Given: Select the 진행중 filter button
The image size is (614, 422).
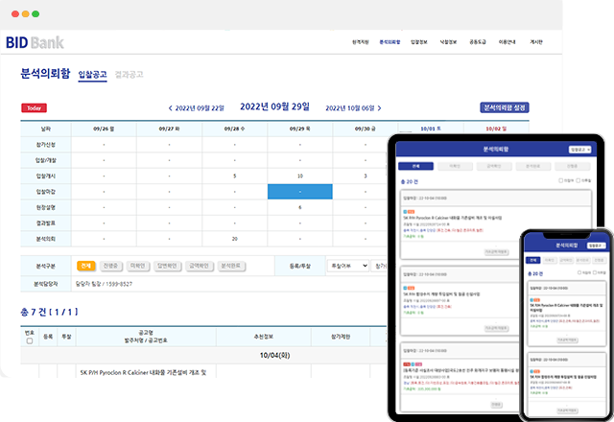Looking at the screenshot, I should (110, 266).
